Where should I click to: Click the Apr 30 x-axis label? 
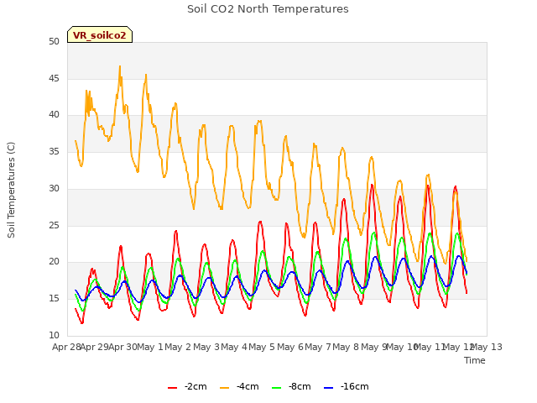[123, 347]
